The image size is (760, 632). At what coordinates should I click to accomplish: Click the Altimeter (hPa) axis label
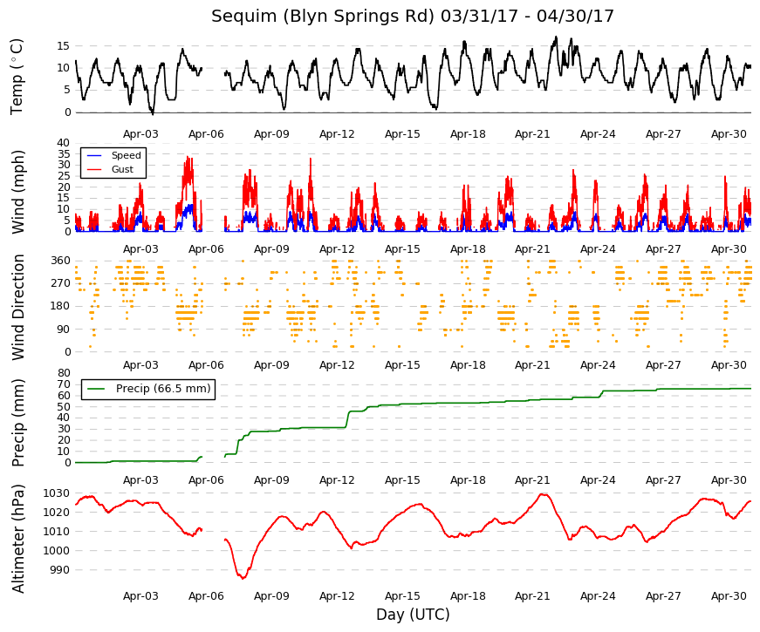[x=17, y=538]
